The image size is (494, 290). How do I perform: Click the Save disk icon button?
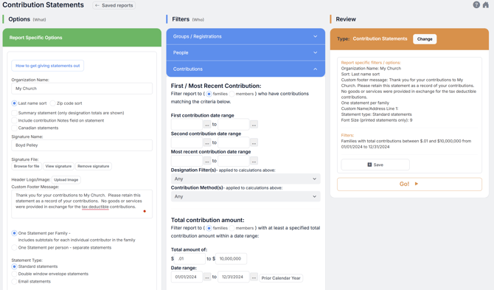coord(375,165)
